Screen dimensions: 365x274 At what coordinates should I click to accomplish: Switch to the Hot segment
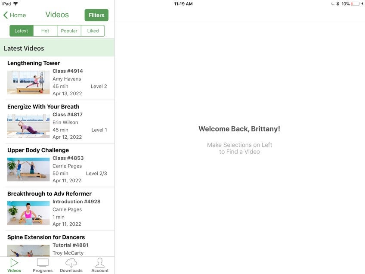(x=45, y=31)
